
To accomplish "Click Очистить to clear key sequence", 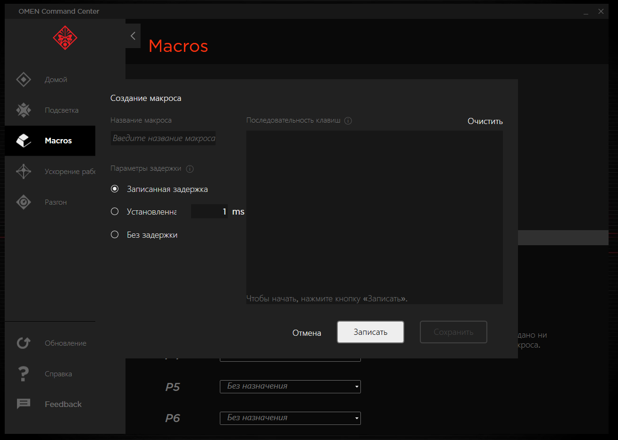I will pyautogui.click(x=485, y=121).
